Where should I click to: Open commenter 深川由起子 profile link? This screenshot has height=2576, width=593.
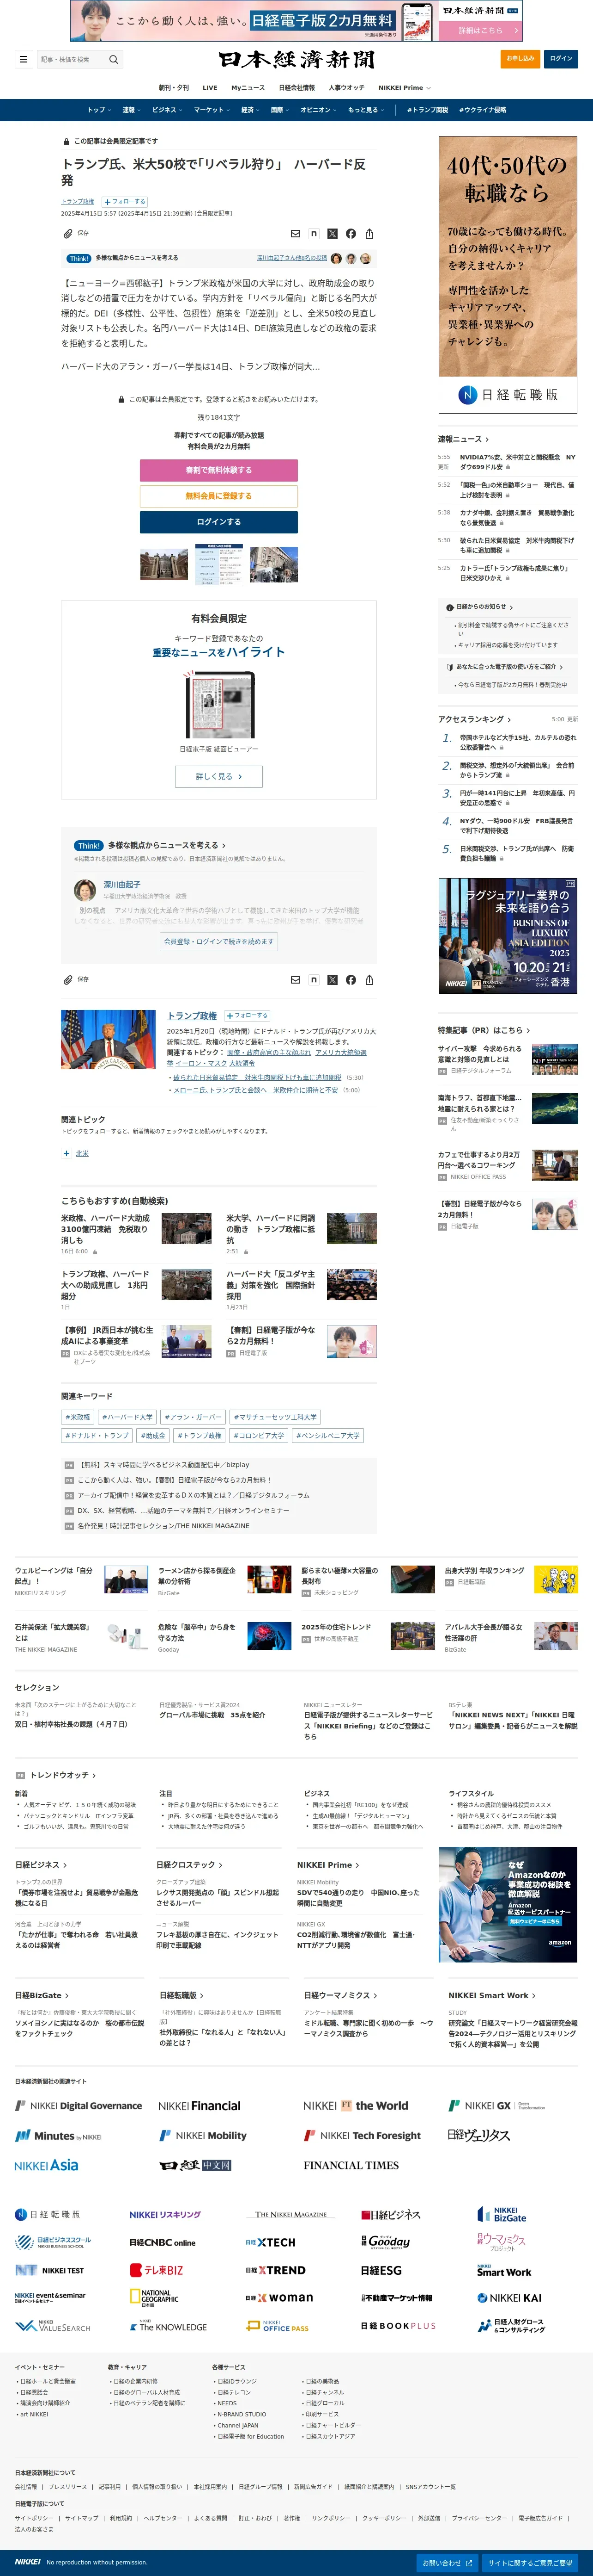(122, 884)
